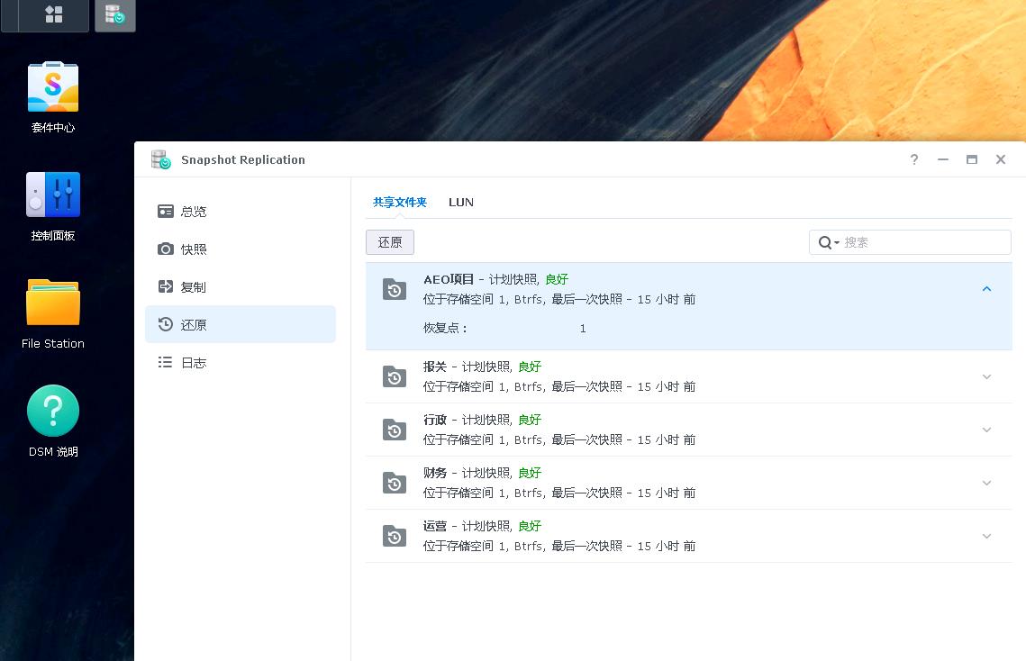Click the 还原 clock icon in sidebar
The height and width of the screenshot is (661, 1026).
(x=166, y=324)
